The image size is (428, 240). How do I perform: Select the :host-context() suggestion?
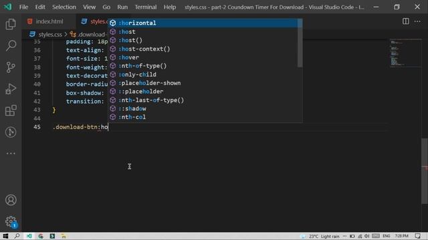[x=203, y=49]
